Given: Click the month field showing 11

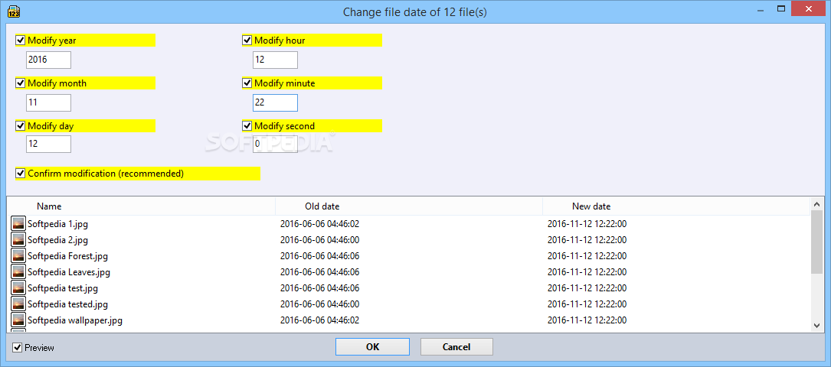Looking at the screenshot, I should click(48, 102).
